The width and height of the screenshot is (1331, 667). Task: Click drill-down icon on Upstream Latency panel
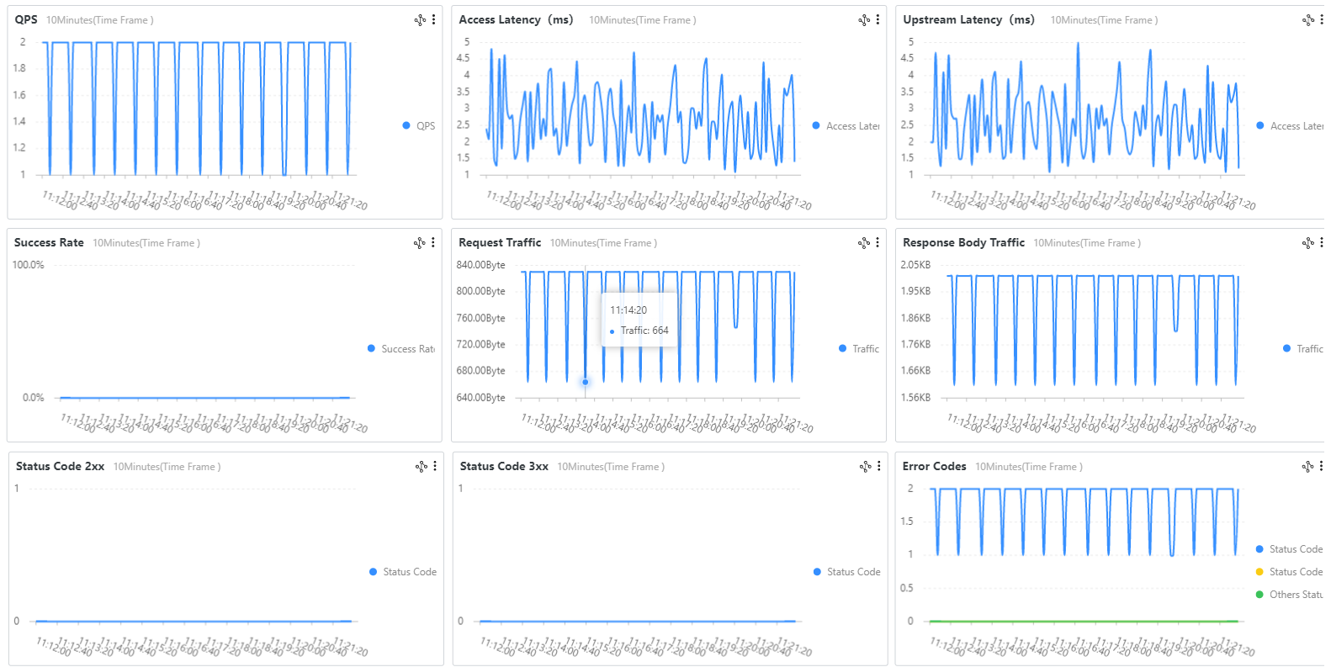click(1308, 19)
